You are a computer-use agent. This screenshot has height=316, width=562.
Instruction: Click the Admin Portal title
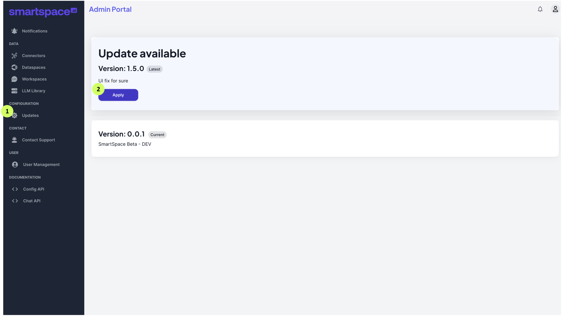(x=110, y=9)
